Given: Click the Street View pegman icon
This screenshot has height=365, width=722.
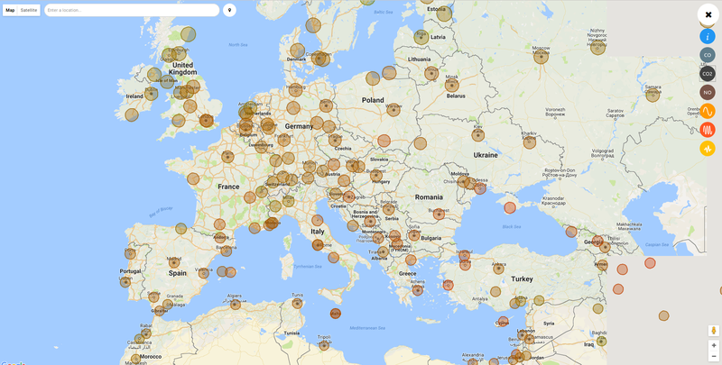Looking at the screenshot, I should point(713,331).
